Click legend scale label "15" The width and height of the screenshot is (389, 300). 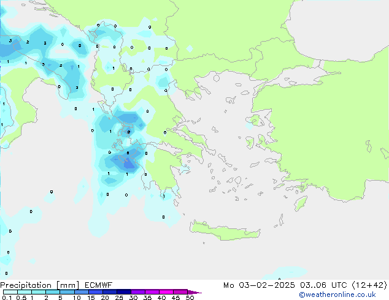[x=91, y=298]
